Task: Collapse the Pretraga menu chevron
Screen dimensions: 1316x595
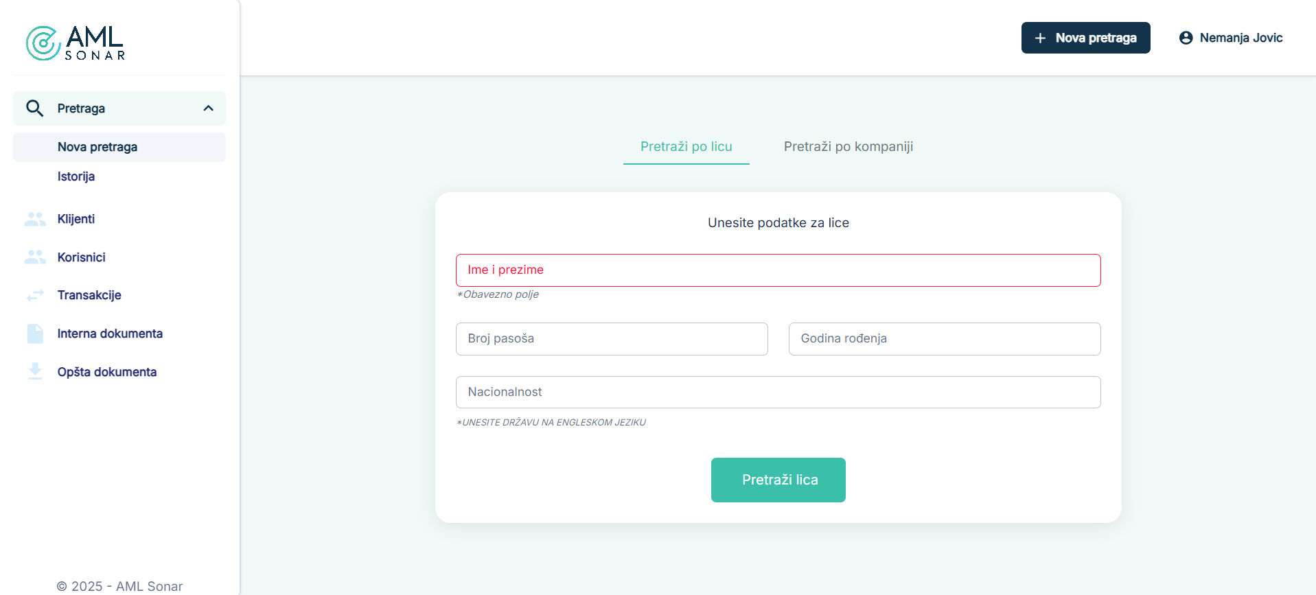Action: pyautogui.click(x=209, y=108)
